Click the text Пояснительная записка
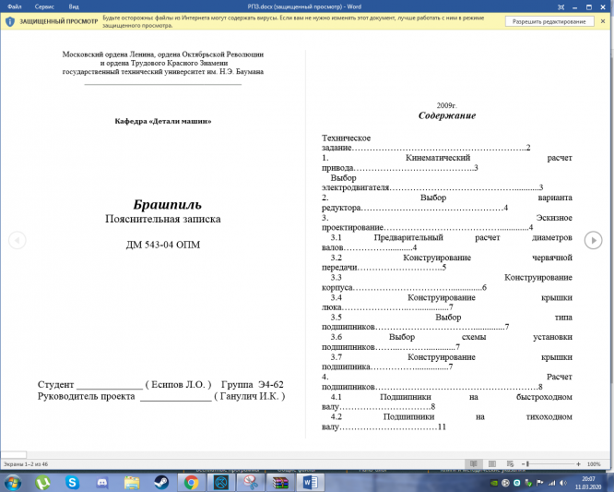This screenshot has height=492, width=614. point(163,219)
